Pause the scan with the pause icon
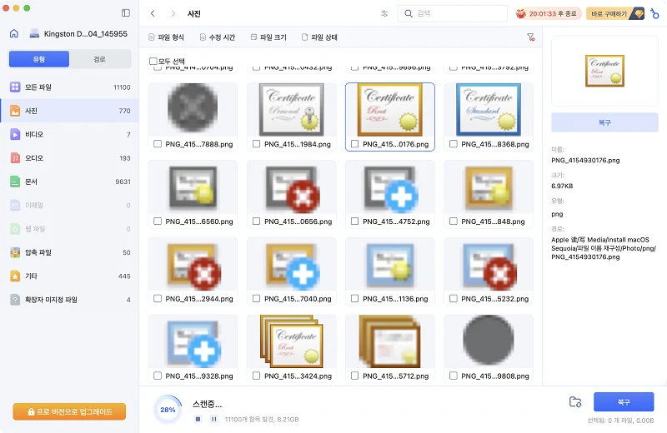The image size is (667, 433). 214,420
